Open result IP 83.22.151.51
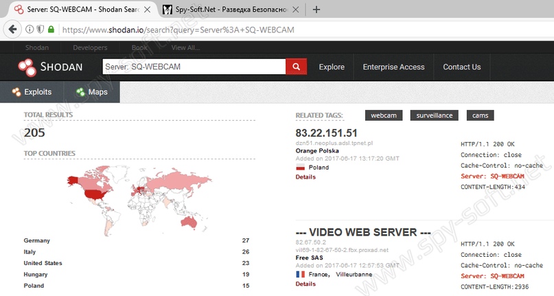The image size is (554, 296). click(327, 133)
